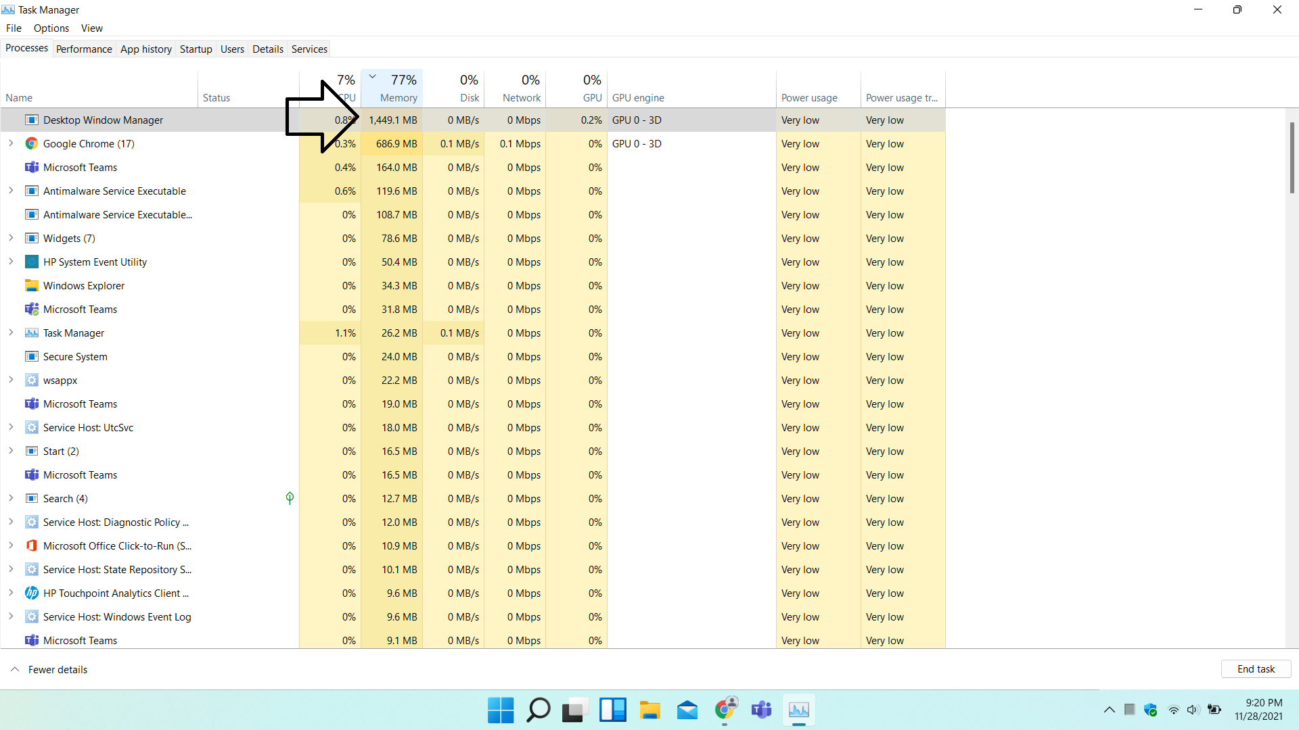
Task: Open Microsoft Teams from the taskbar
Action: (x=761, y=710)
